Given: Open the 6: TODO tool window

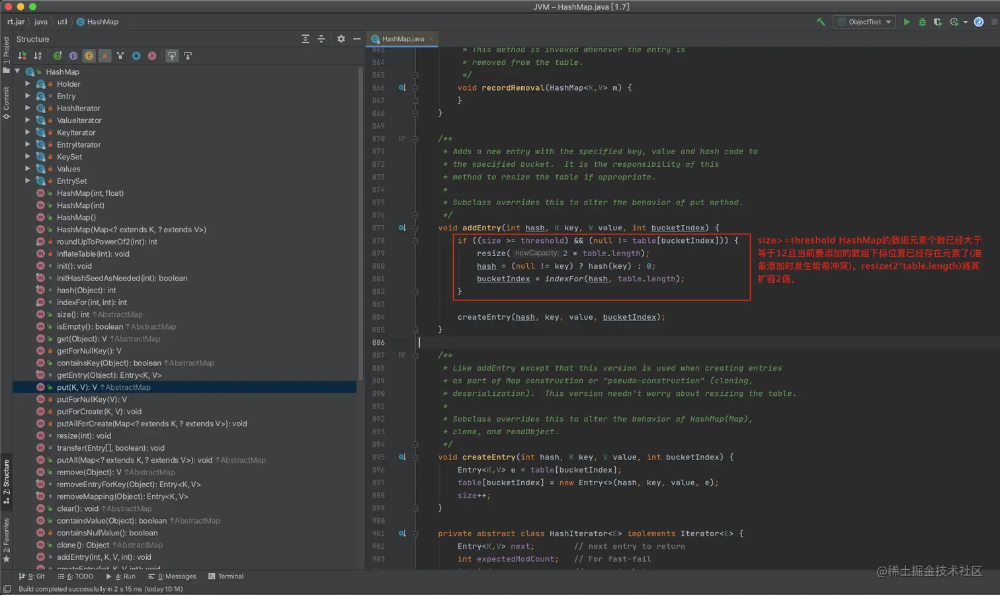Looking at the screenshot, I should pos(76,576).
